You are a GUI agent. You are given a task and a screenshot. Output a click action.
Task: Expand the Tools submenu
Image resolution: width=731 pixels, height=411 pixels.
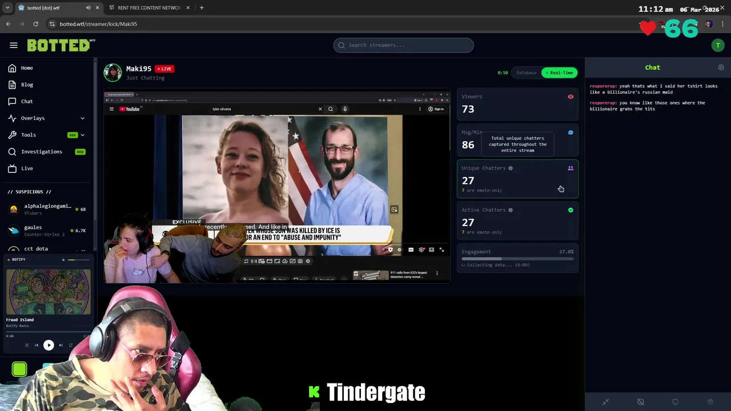click(47, 135)
